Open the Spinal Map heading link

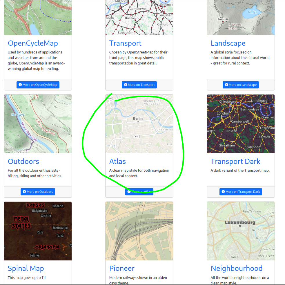(x=26, y=268)
